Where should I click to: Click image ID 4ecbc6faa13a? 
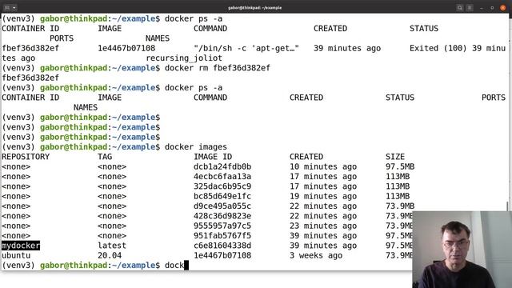coord(222,176)
